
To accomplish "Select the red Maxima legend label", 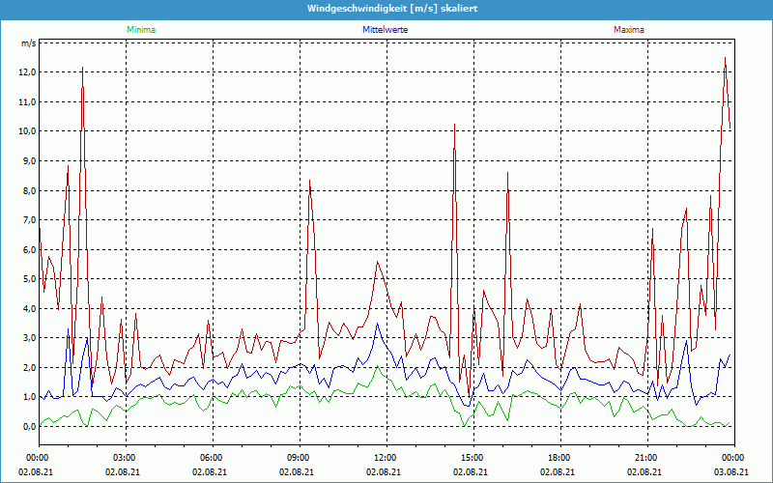I will [x=629, y=30].
